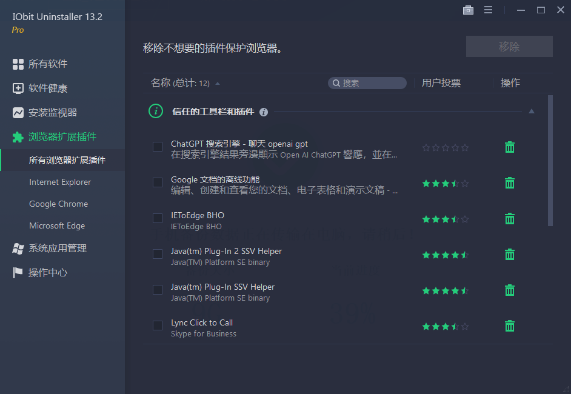Check the ChatGPT 搜索引擎 checkbox
Image resolution: width=571 pixels, height=394 pixels.
coord(158,147)
